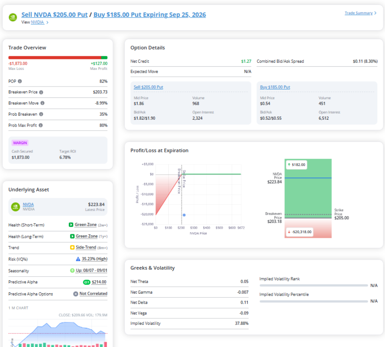Click the POP info icon
Viewport: 385px width, 347px height.
coord(20,81)
